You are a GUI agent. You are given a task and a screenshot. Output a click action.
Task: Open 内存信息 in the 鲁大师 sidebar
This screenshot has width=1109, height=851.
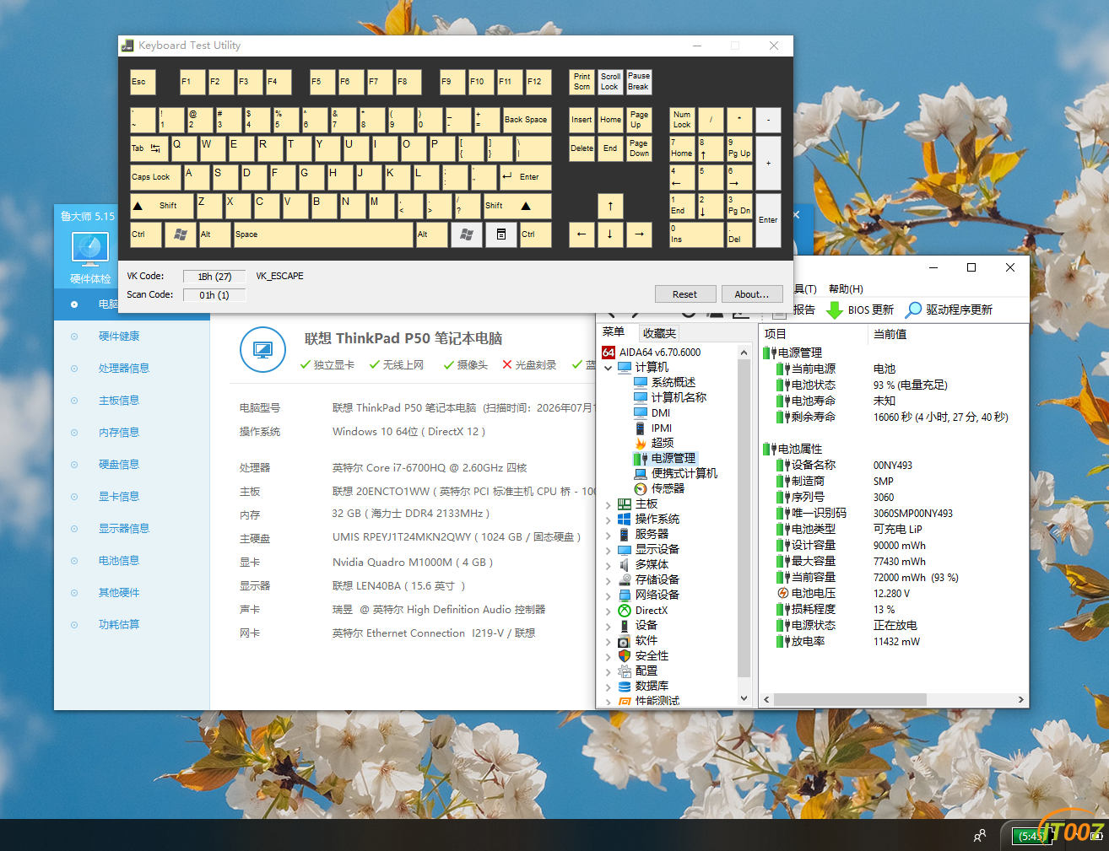(119, 432)
